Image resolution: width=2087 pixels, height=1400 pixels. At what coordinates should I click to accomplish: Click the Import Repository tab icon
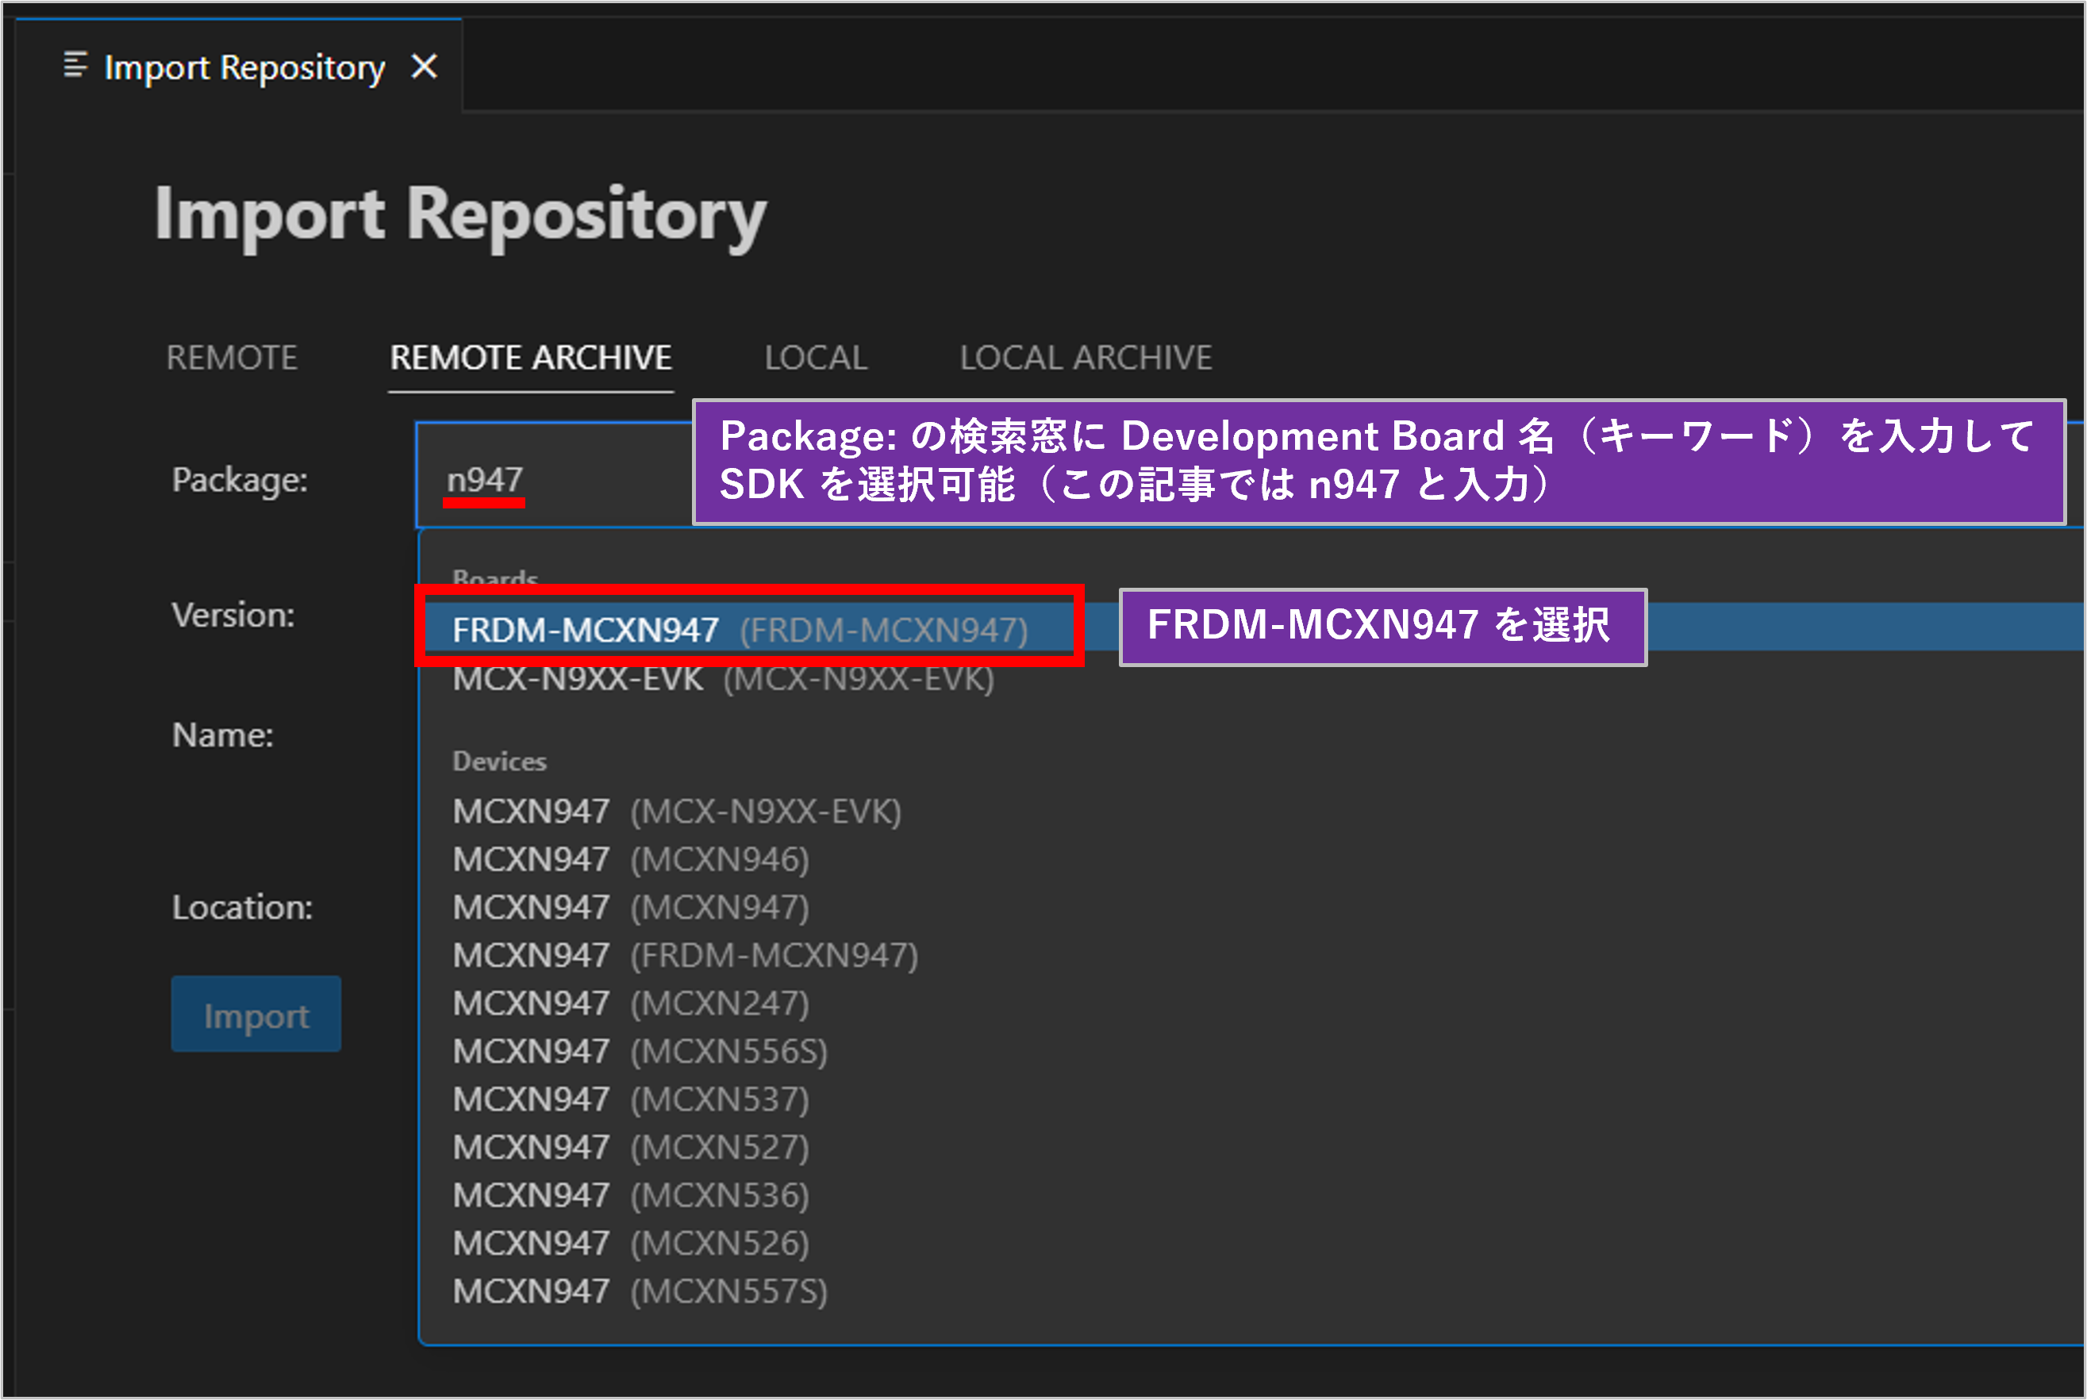coord(75,66)
